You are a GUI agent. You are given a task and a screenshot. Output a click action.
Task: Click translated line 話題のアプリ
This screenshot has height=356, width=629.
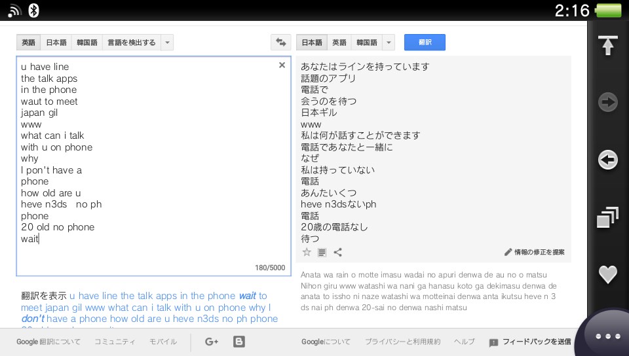[328, 78]
